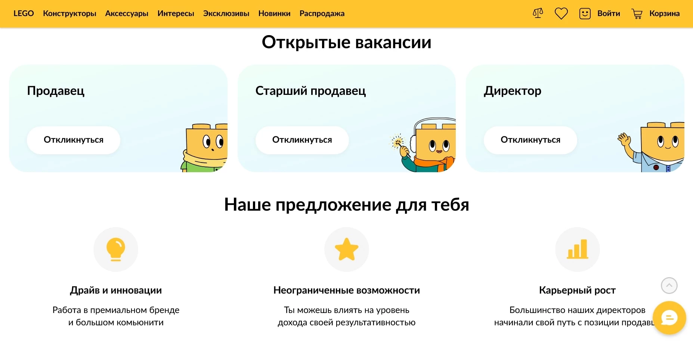Click the yellow lightbulb icon
This screenshot has height=341, width=693.
click(x=116, y=249)
